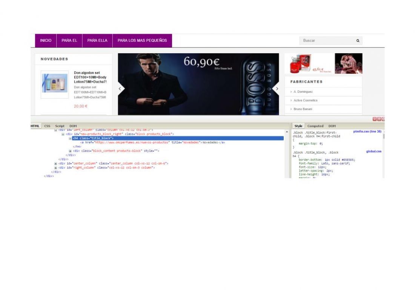The width and height of the screenshot is (415, 293).
Task: Click the couple advertisement banner image
Action: (x=348, y=63)
